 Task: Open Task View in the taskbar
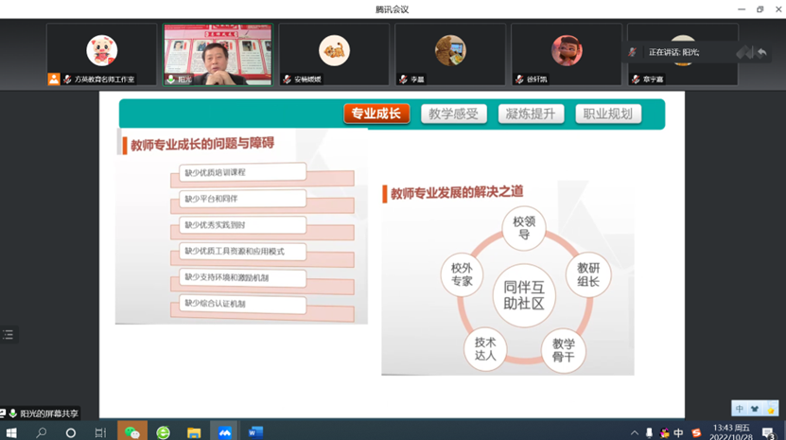tap(100, 431)
